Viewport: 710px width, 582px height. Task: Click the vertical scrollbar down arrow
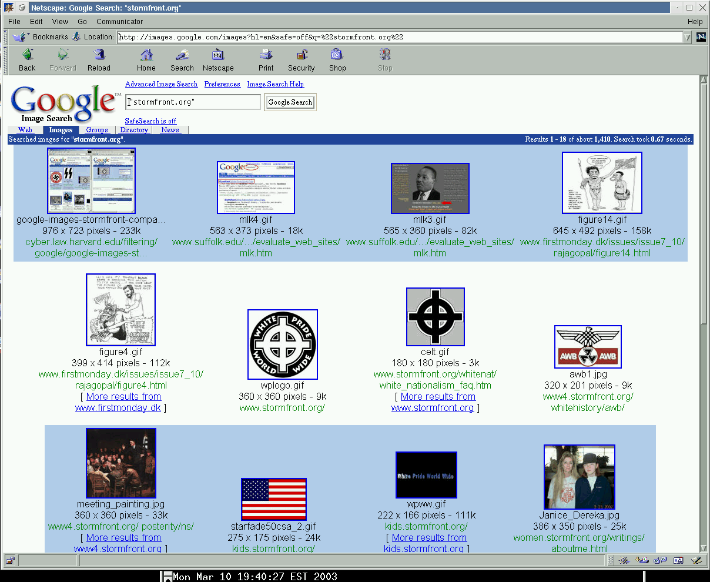coord(704,547)
